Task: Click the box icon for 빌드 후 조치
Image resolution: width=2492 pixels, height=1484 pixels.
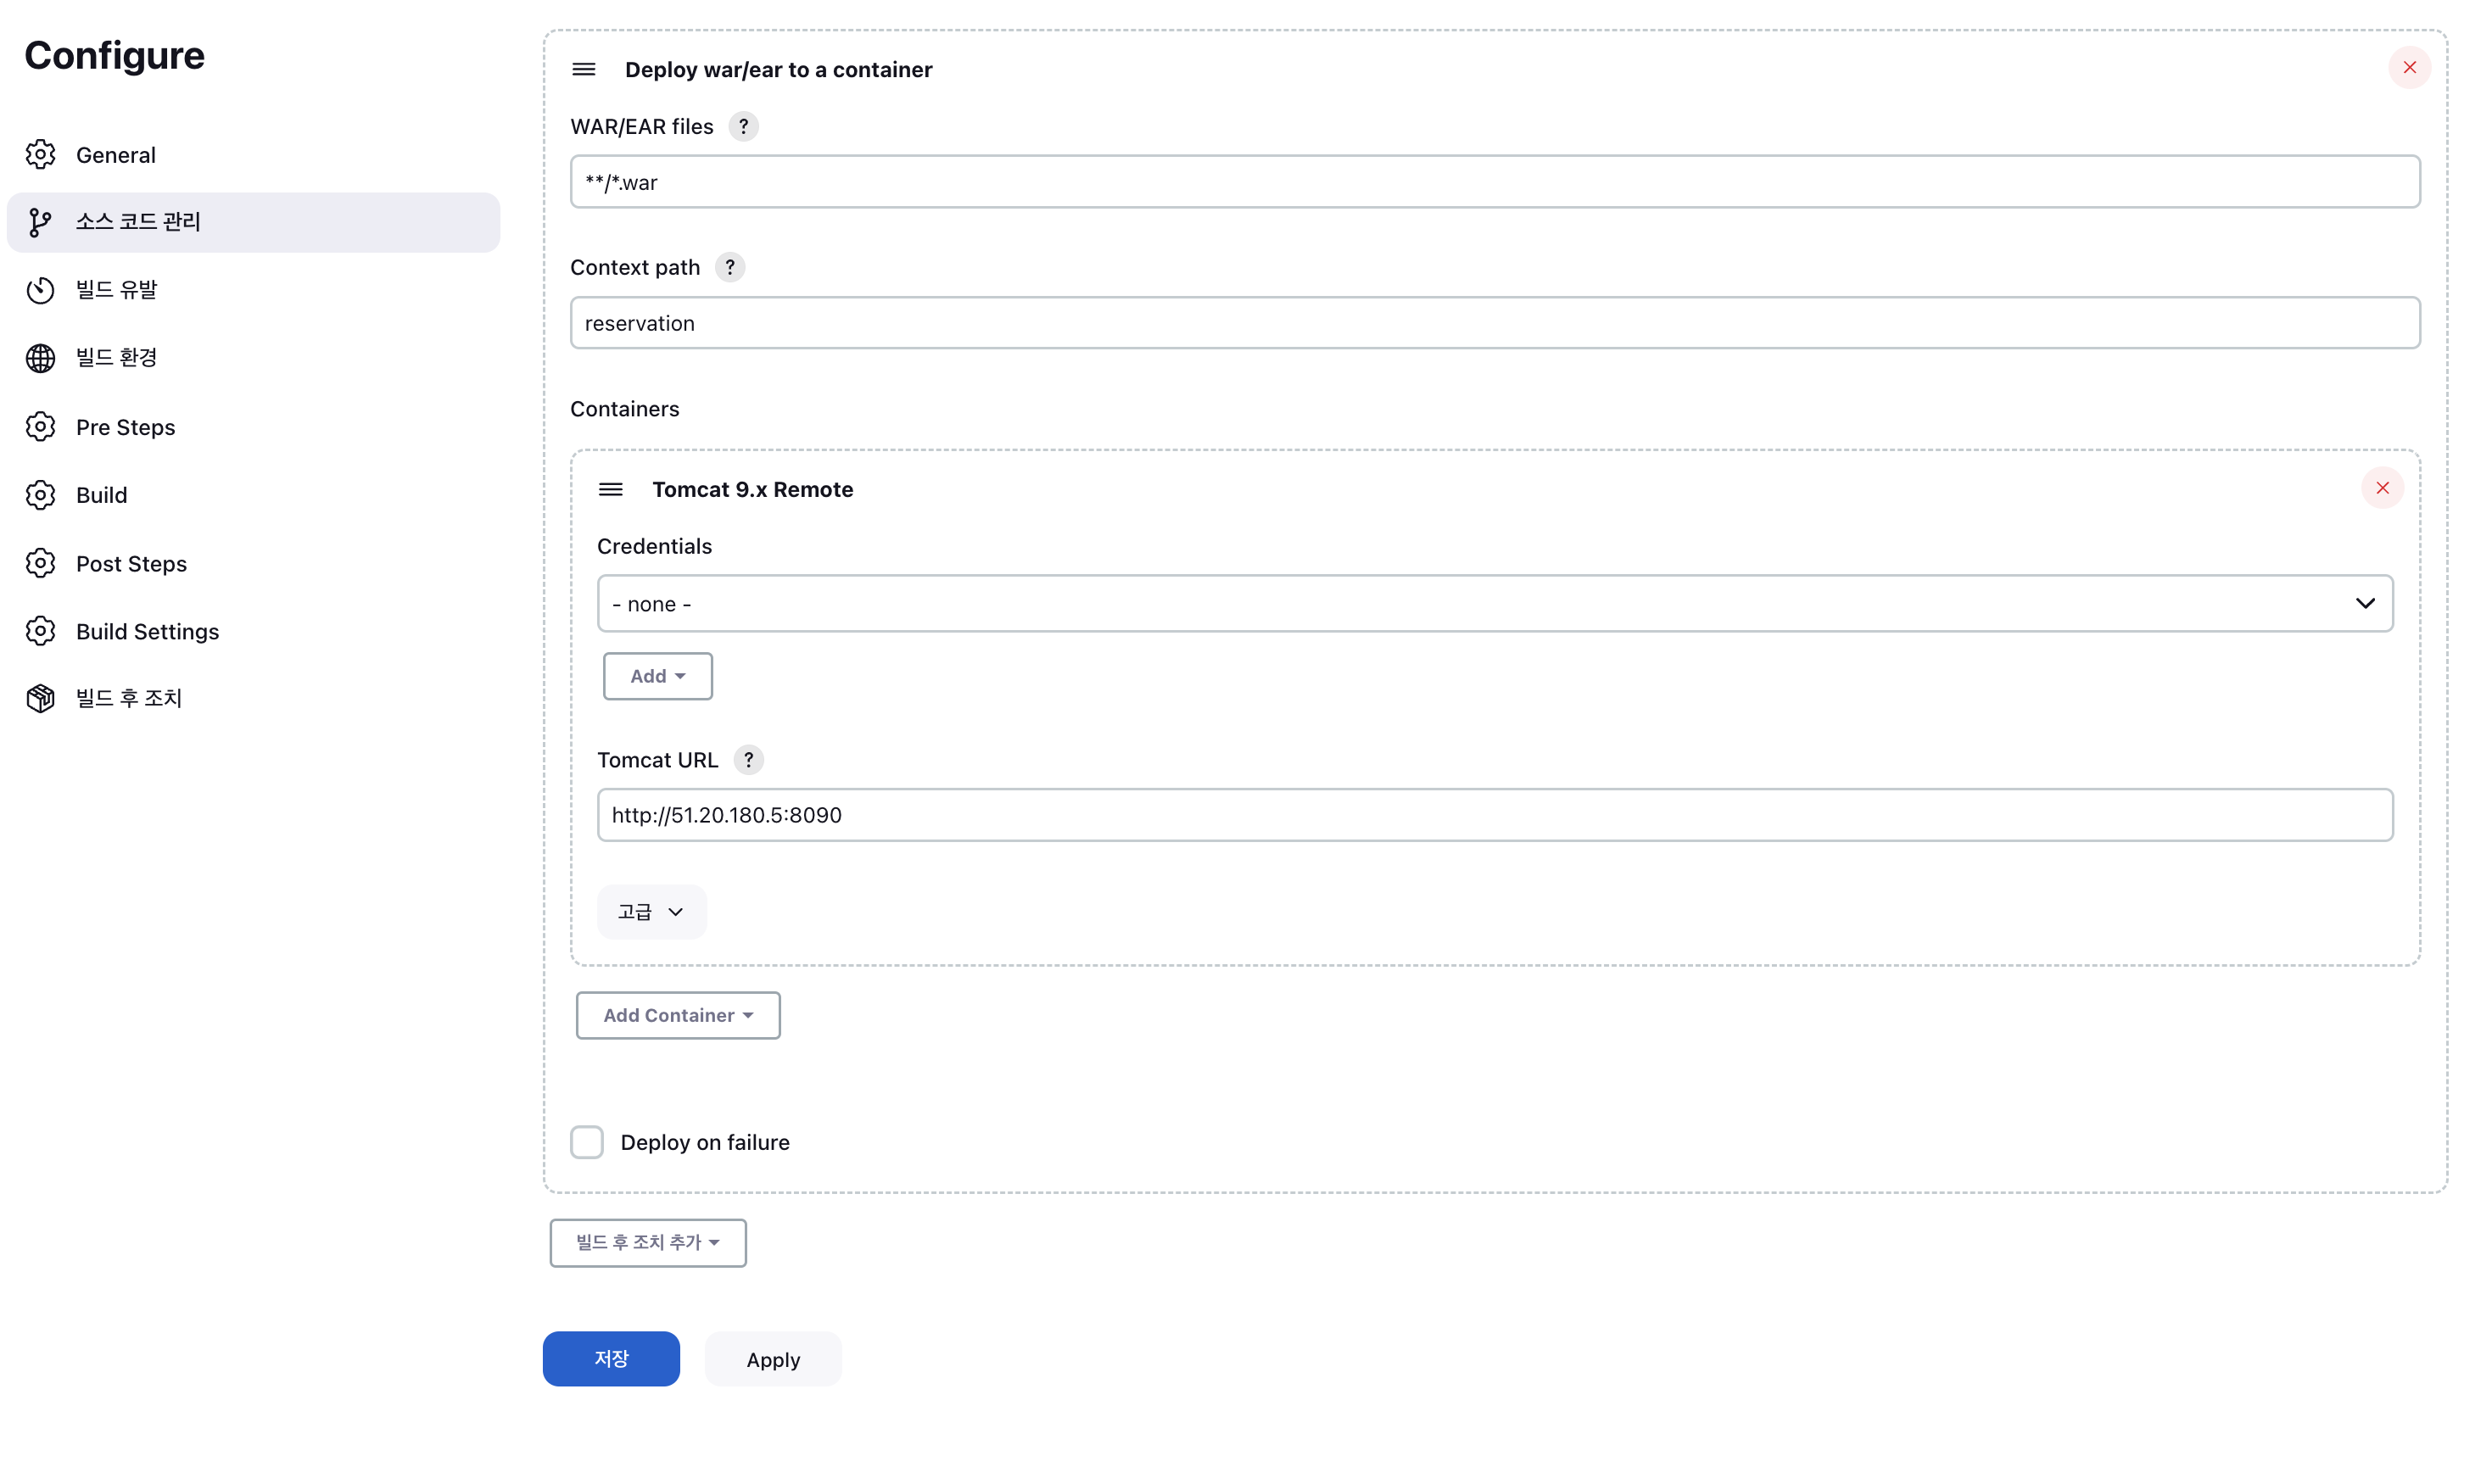Action: point(40,698)
